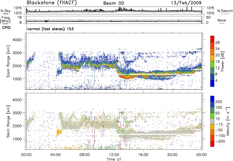Image resolution: width=233 pixels, height=161 pixels.
Task: Select the "60" tick on Nave axis
Action: click(208, 17)
